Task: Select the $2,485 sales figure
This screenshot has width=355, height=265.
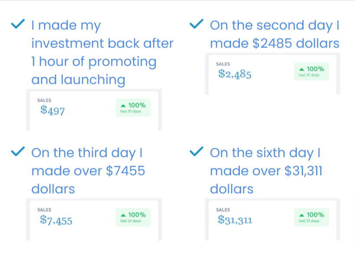Action: coord(235,74)
